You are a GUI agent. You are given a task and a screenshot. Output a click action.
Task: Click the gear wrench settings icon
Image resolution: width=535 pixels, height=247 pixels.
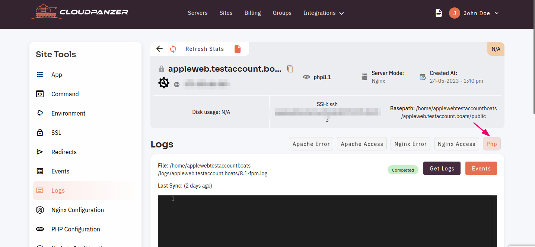point(164,82)
